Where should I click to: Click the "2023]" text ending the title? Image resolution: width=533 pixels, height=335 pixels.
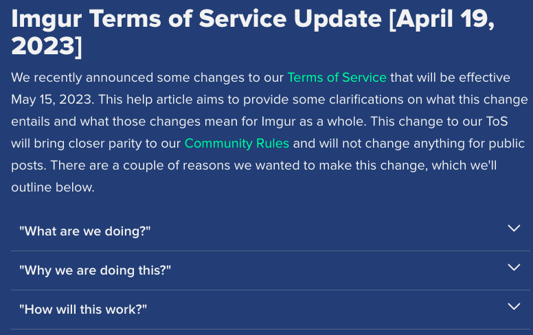click(x=46, y=45)
